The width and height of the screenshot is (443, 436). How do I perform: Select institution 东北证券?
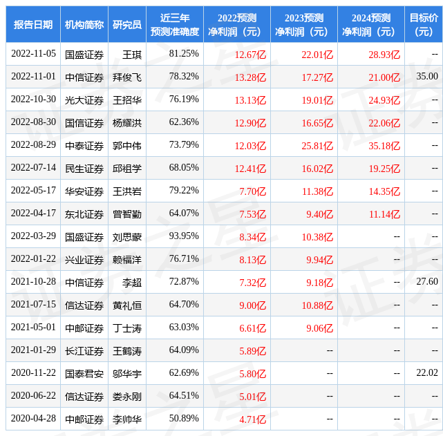(84, 214)
